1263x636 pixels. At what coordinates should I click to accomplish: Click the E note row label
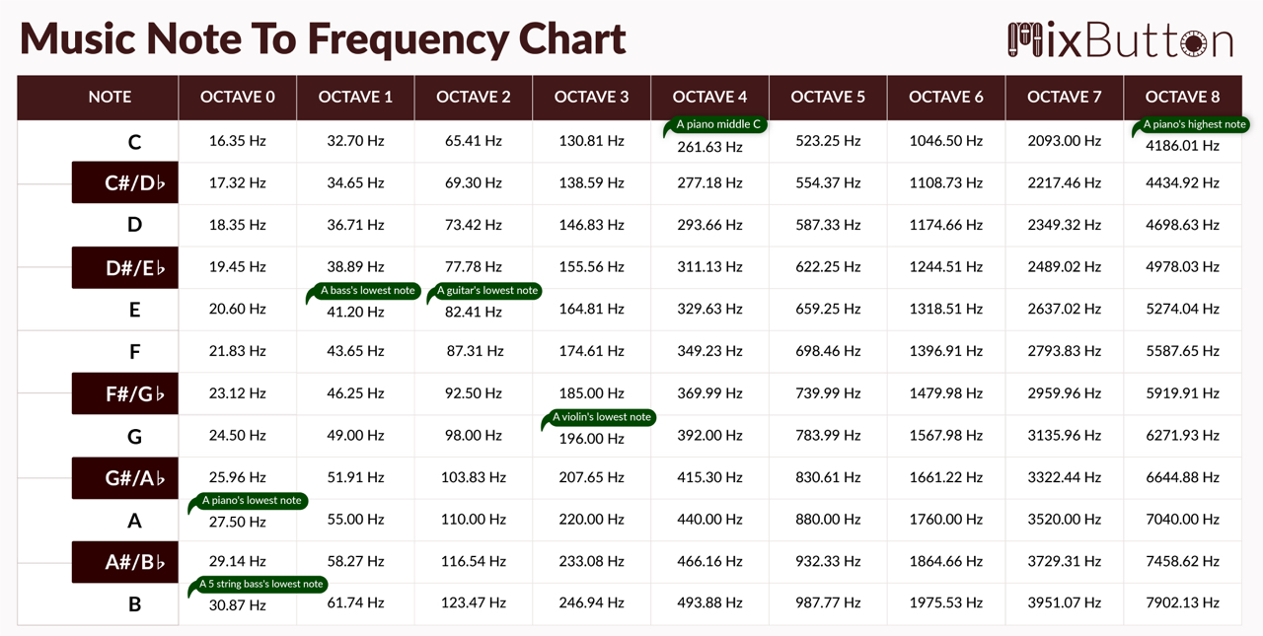135,310
